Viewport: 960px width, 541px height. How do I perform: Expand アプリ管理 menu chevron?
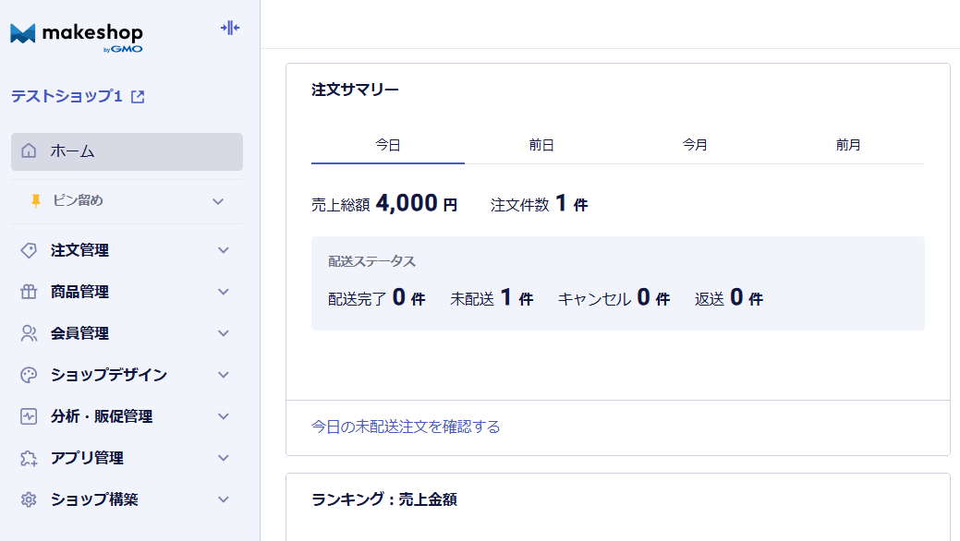(224, 459)
